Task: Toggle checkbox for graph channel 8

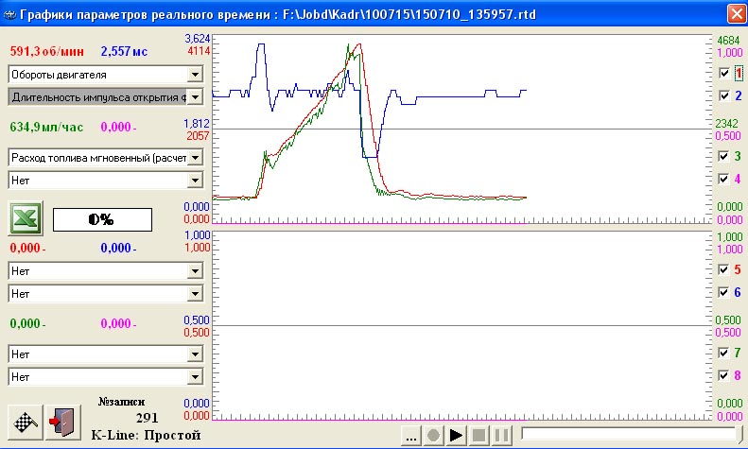Action: 723,376
